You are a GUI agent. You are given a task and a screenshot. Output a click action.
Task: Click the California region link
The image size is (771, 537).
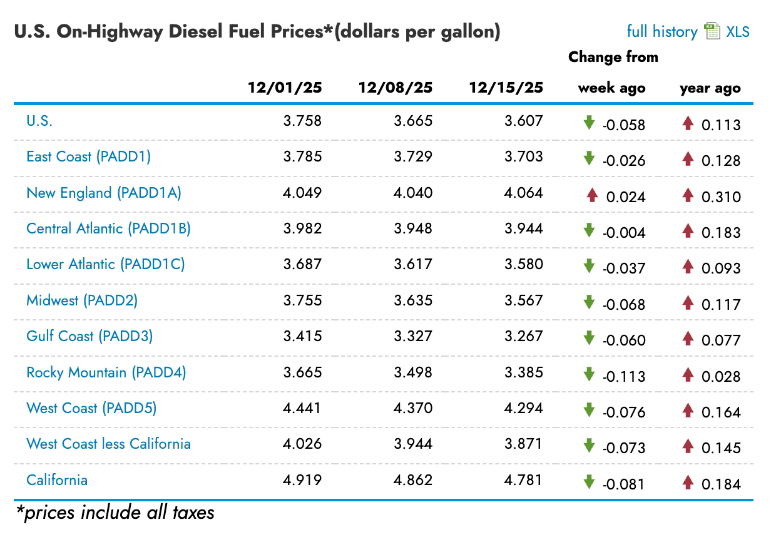click(57, 480)
